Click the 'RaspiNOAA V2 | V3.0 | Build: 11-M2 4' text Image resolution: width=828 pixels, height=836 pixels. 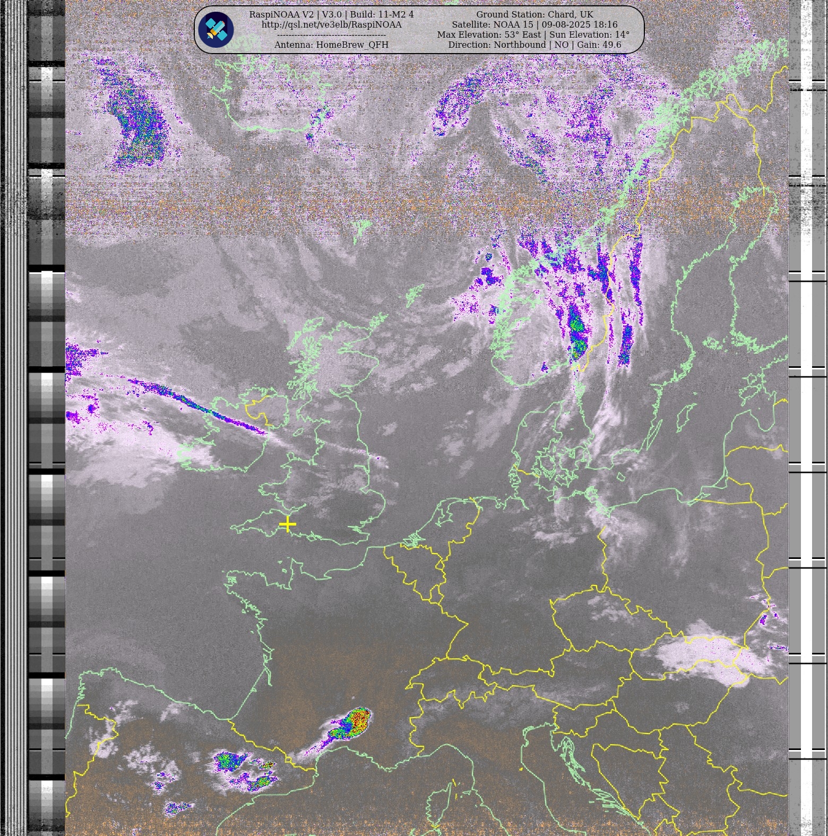[332, 14]
